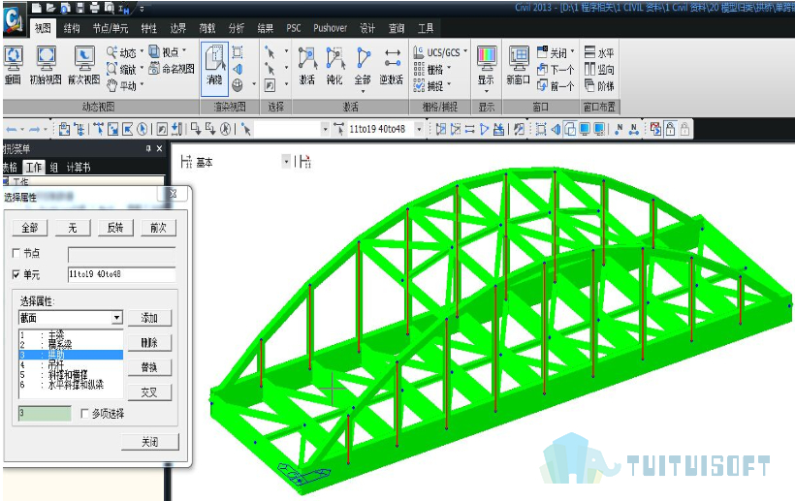This screenshot has width=795, height=501.
Task: Enable the 多项选择 (Multi-select) checkbox
Action: coord(85,414)
